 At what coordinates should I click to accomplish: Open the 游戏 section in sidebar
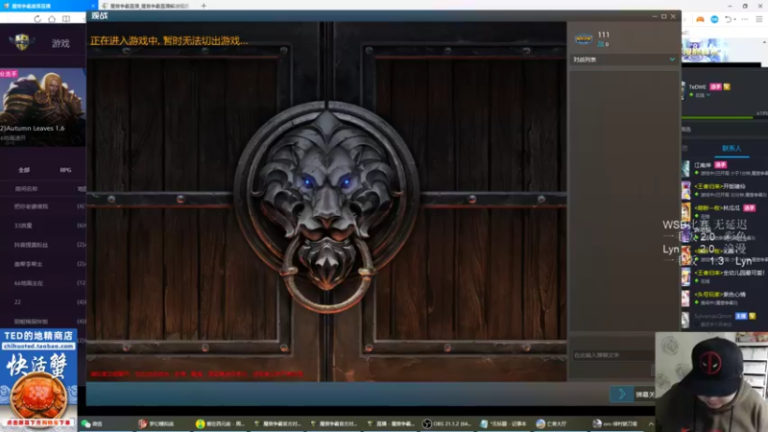(x=60, y=43)
